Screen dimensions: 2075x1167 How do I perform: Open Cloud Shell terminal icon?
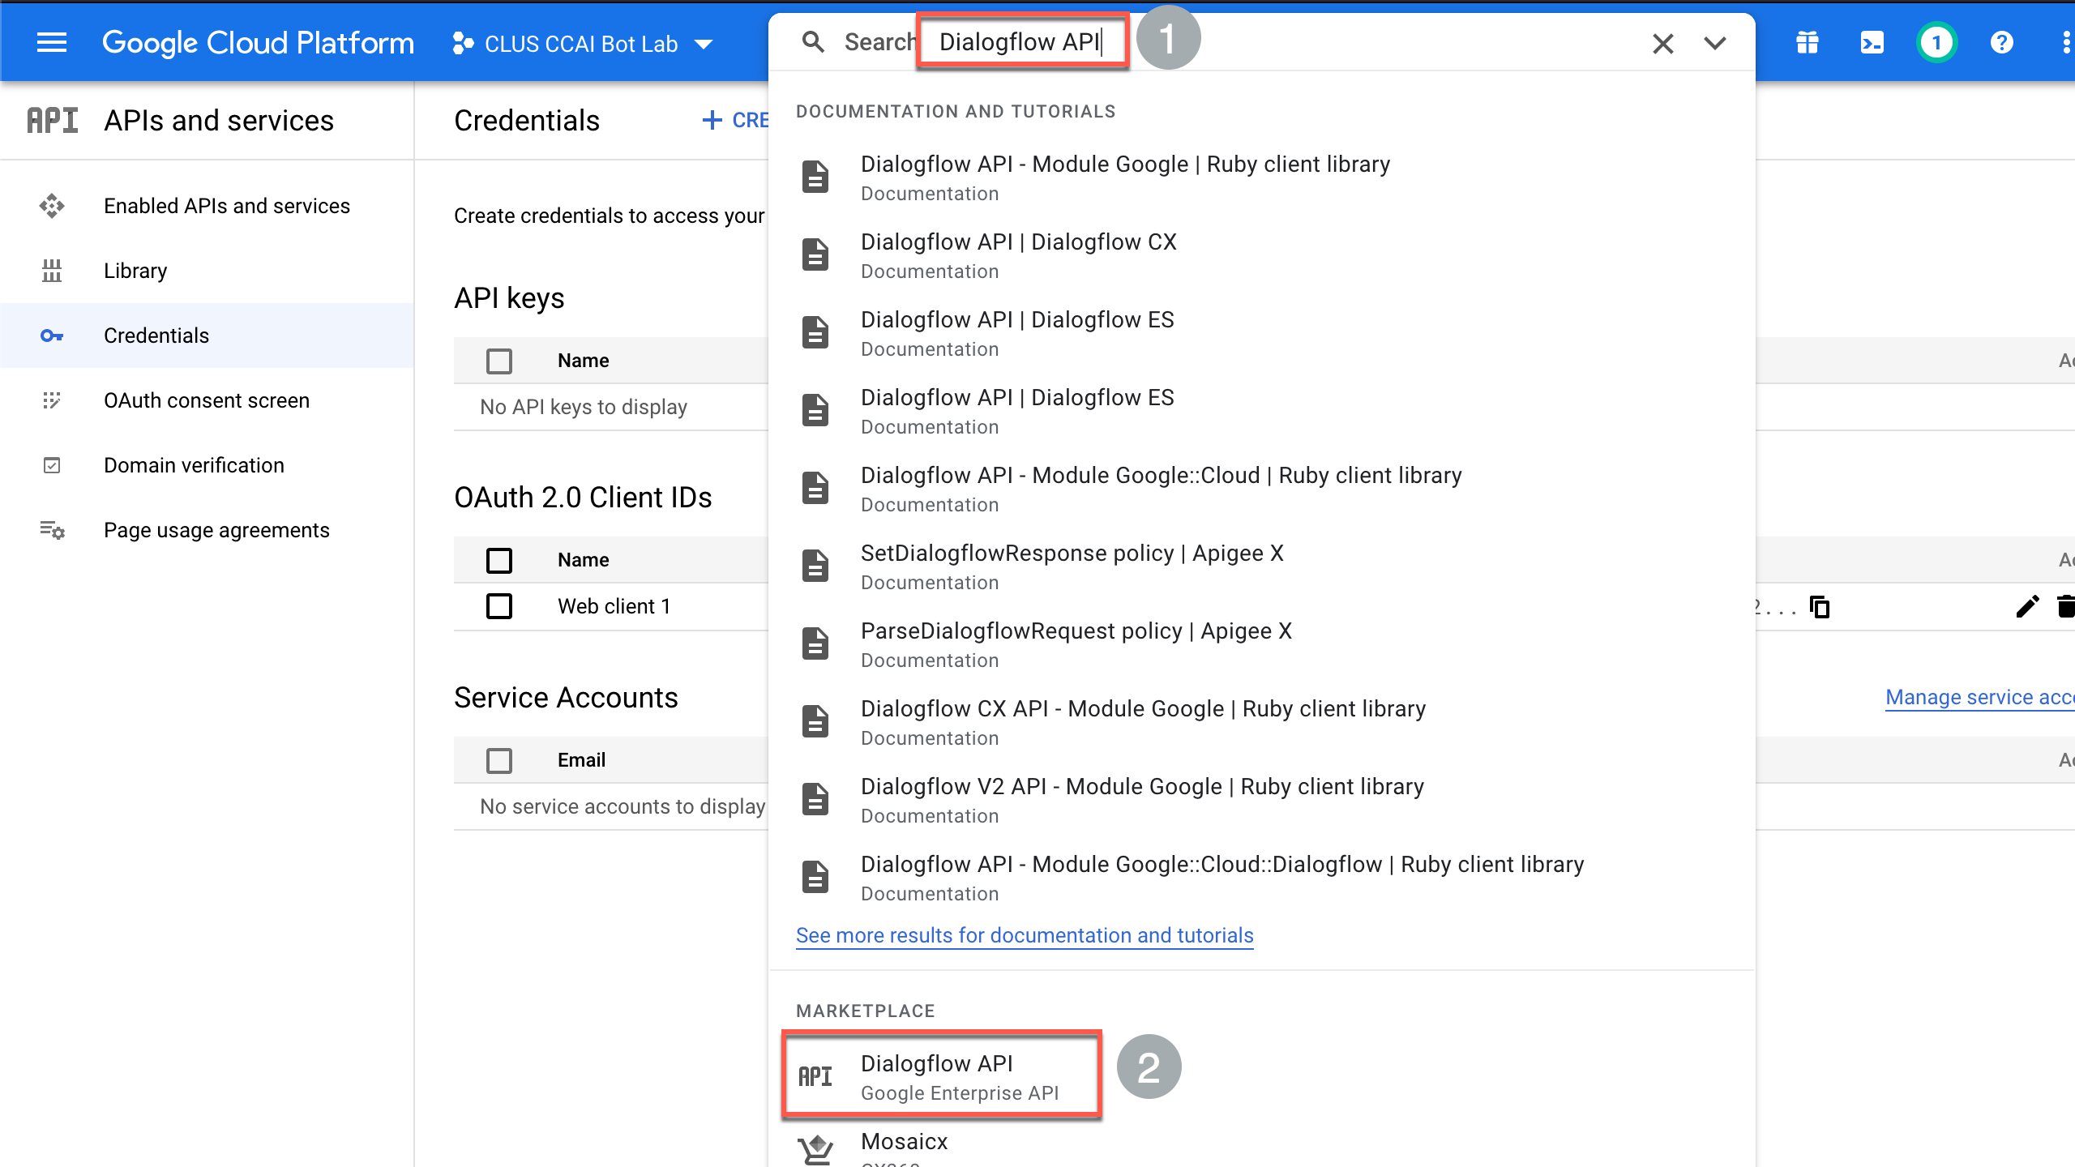pyautogui.click(x=1872, y=42)
